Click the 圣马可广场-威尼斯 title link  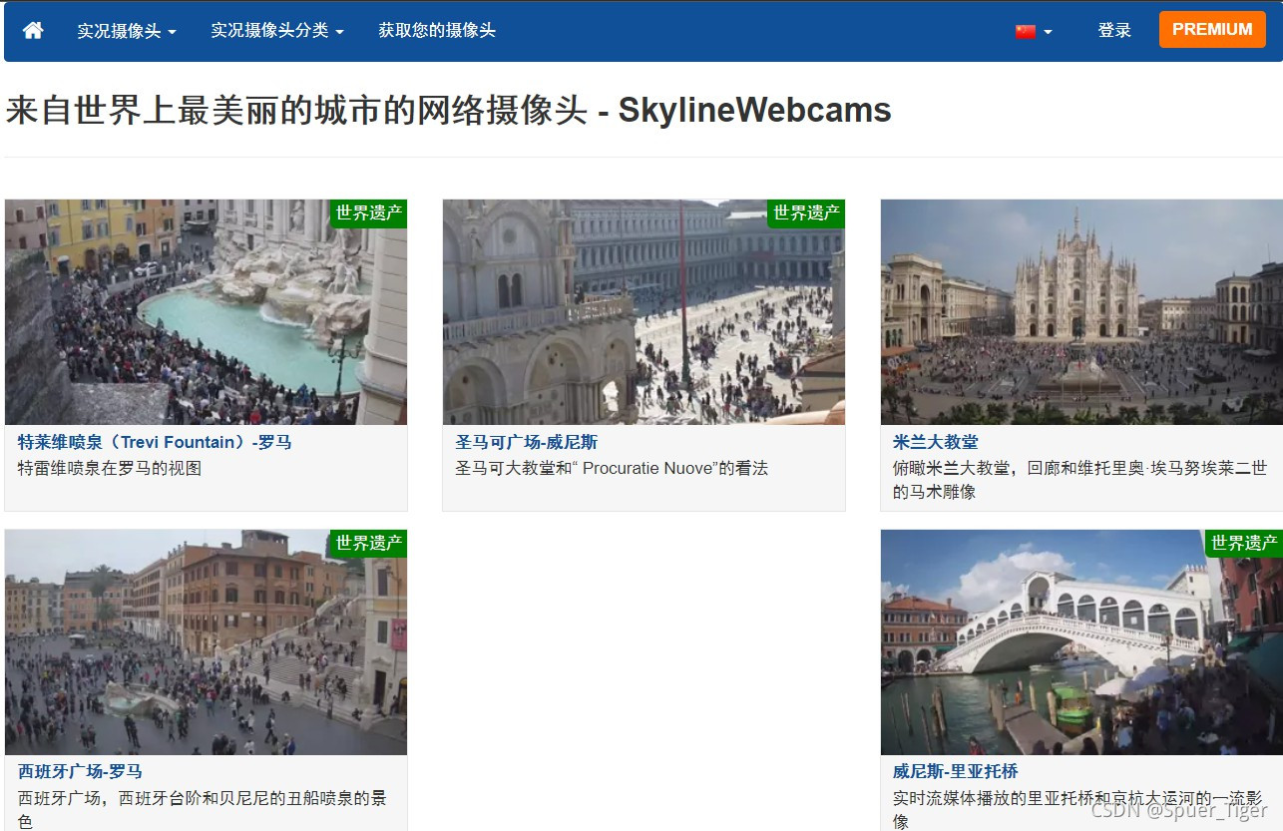click(527, 442)
